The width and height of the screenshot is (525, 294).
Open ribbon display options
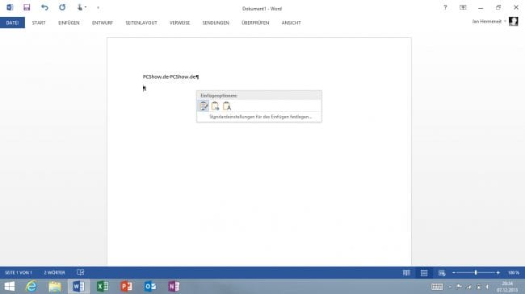(463, 7)
